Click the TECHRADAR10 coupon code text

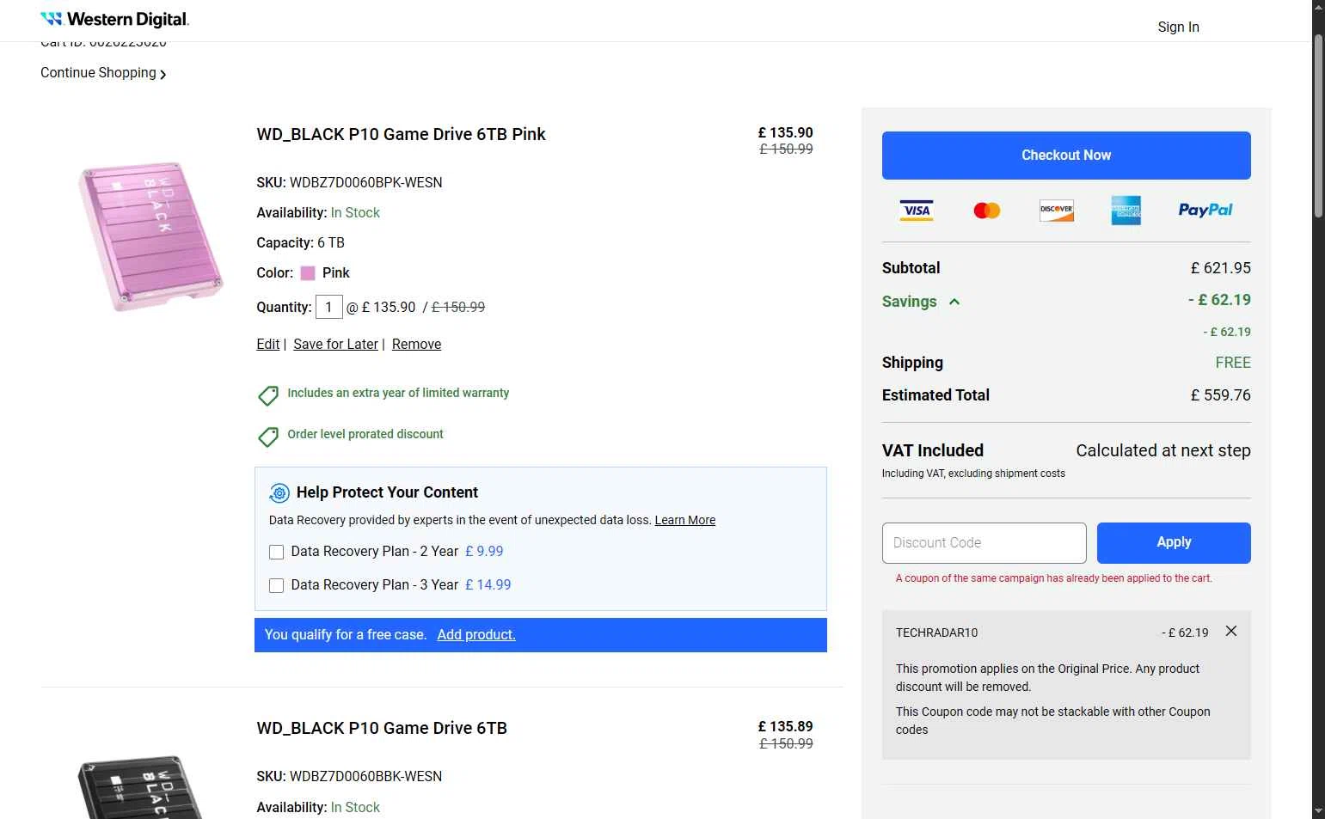[936, 633]
